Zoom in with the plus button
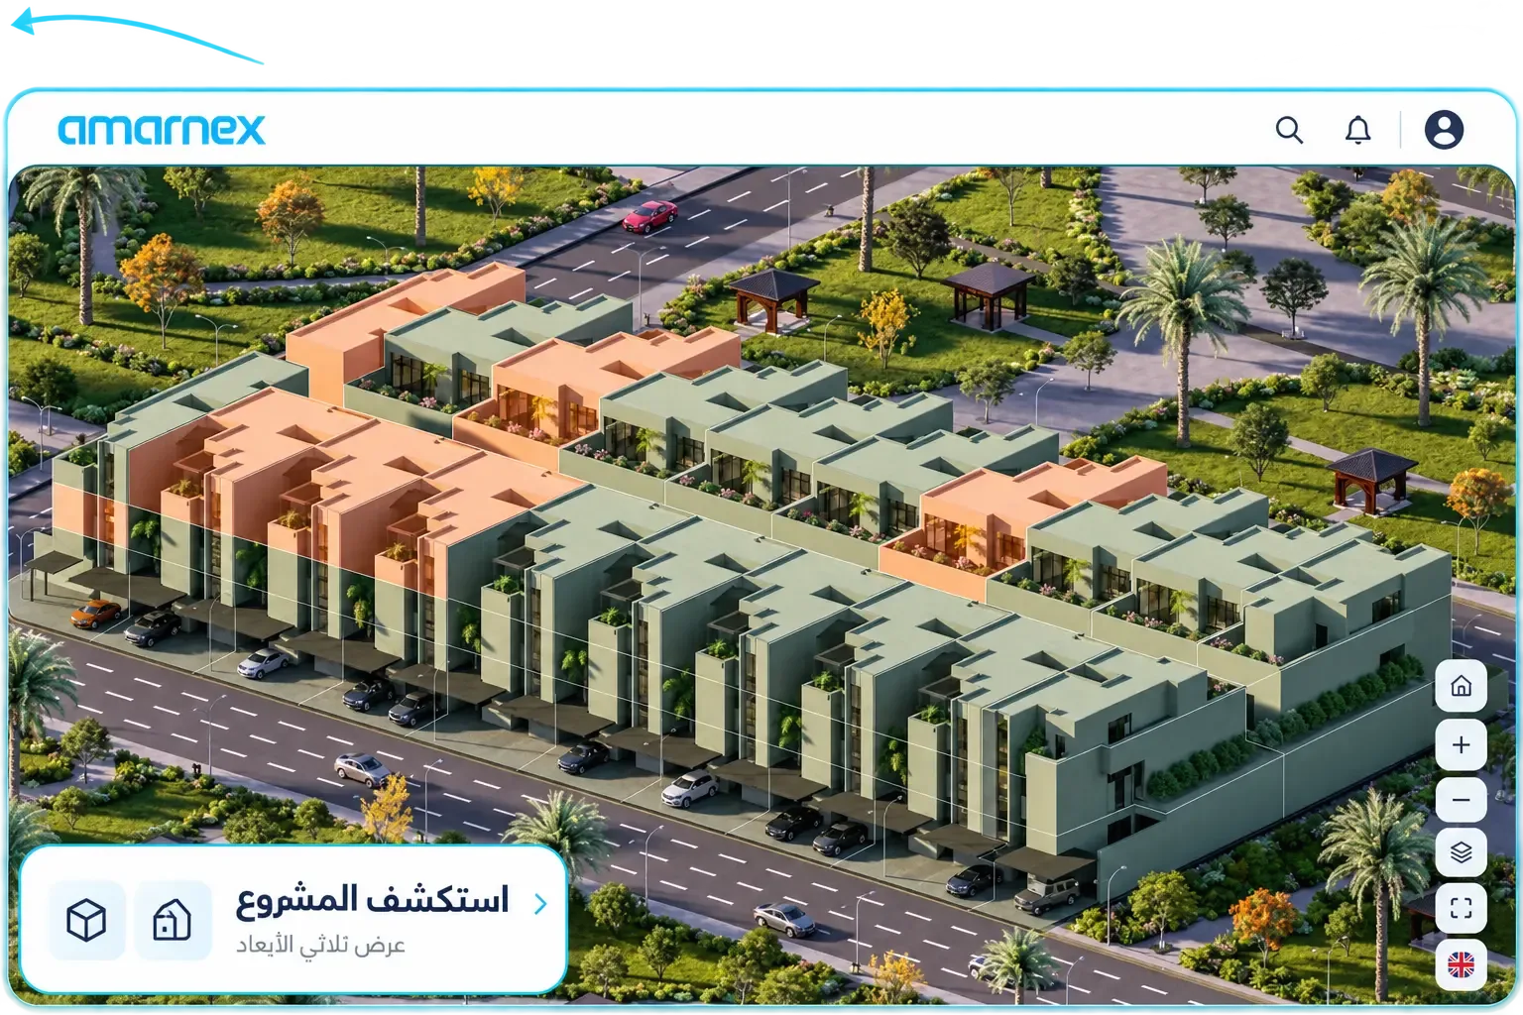Image resolution: width=1523 pixels, height=1015 pixels. point(1461,744)
